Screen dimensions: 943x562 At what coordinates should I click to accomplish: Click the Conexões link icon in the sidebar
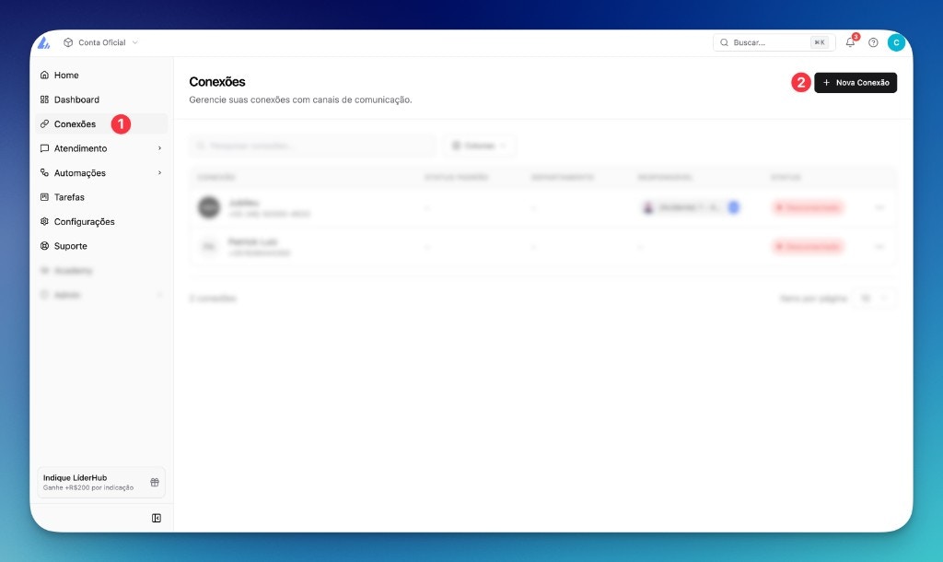coord(44,124)
